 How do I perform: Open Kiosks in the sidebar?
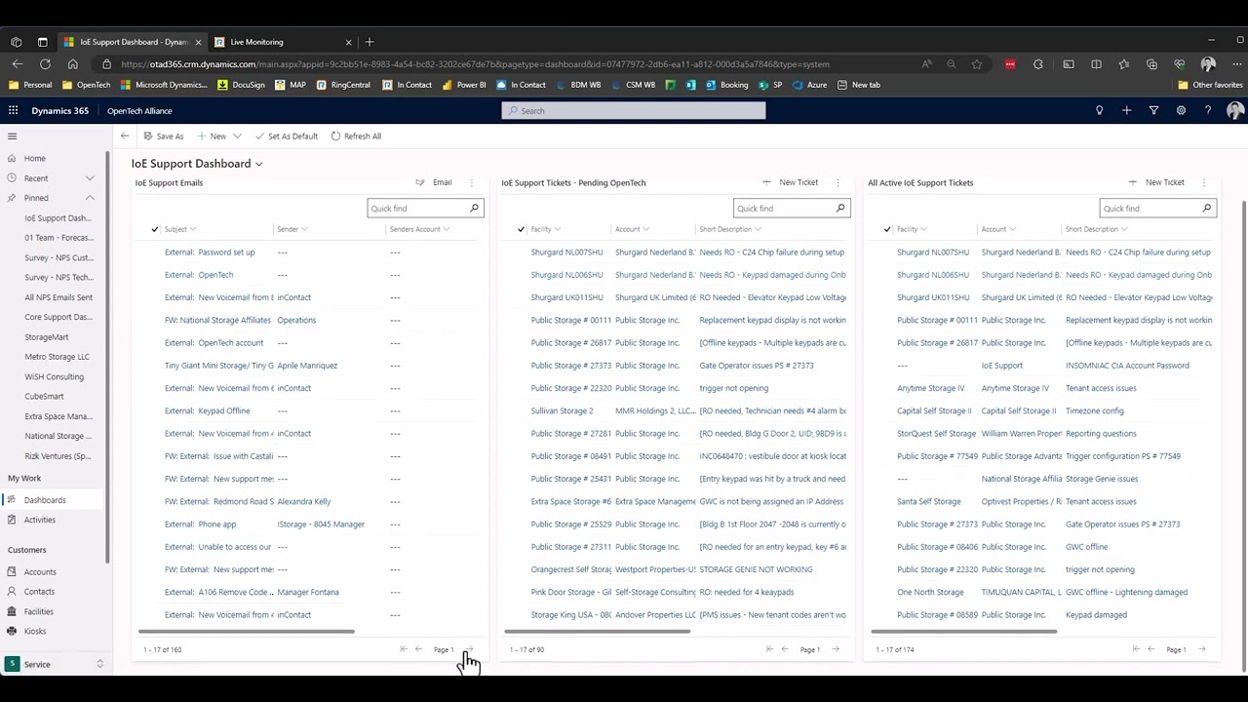[35, 632]
